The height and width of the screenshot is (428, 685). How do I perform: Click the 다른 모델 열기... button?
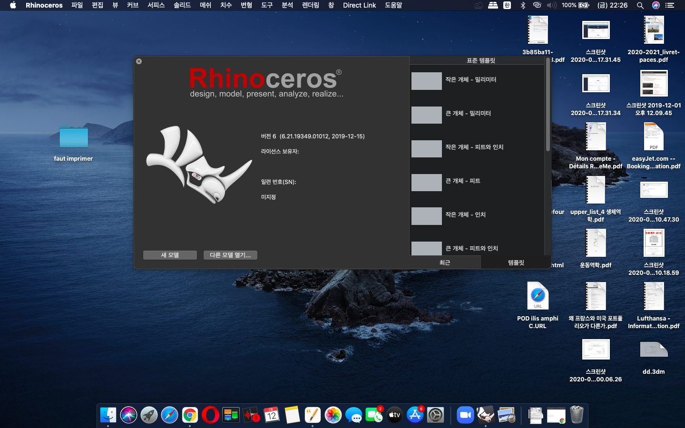230,255
